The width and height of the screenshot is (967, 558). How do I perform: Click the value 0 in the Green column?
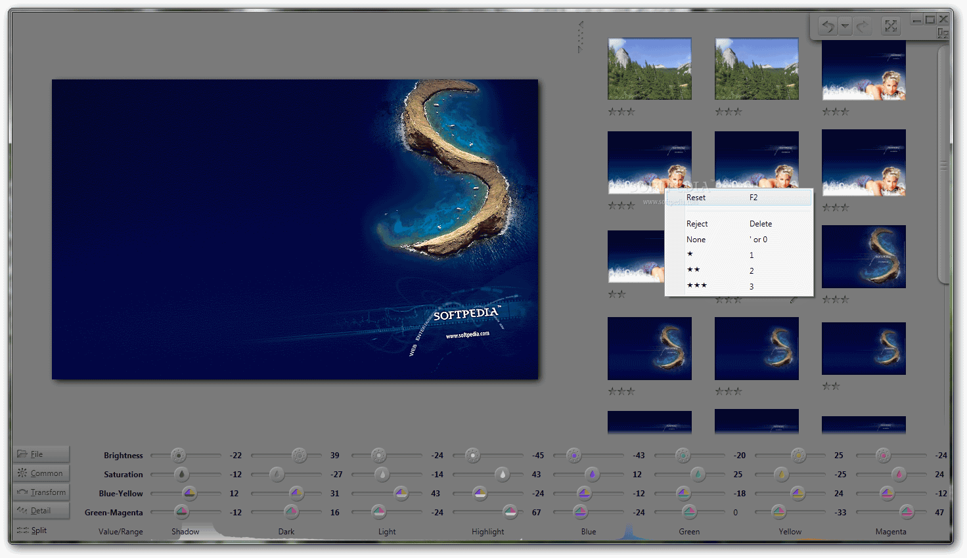point(736,512)
